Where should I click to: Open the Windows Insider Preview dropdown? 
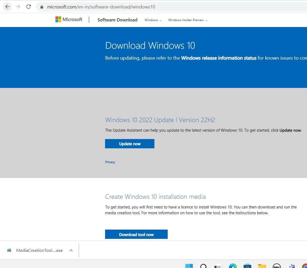click(187, 20)
